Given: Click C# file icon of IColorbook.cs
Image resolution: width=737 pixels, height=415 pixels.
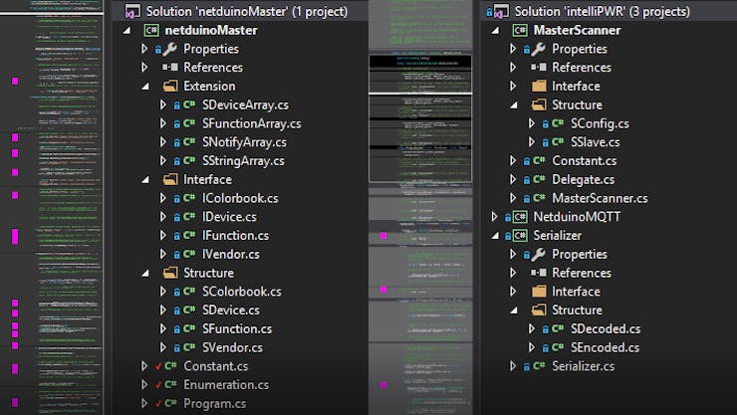Looking at the screenshot, I should point(189,198).
